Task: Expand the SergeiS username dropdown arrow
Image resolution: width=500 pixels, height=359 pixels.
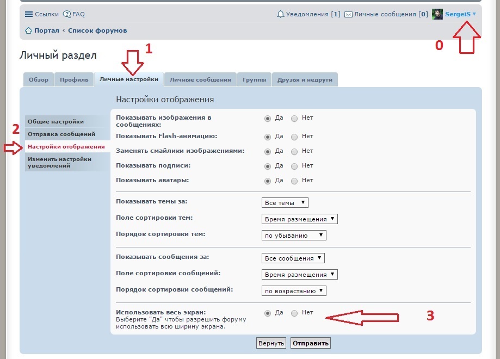Action: tap(474, 14)
